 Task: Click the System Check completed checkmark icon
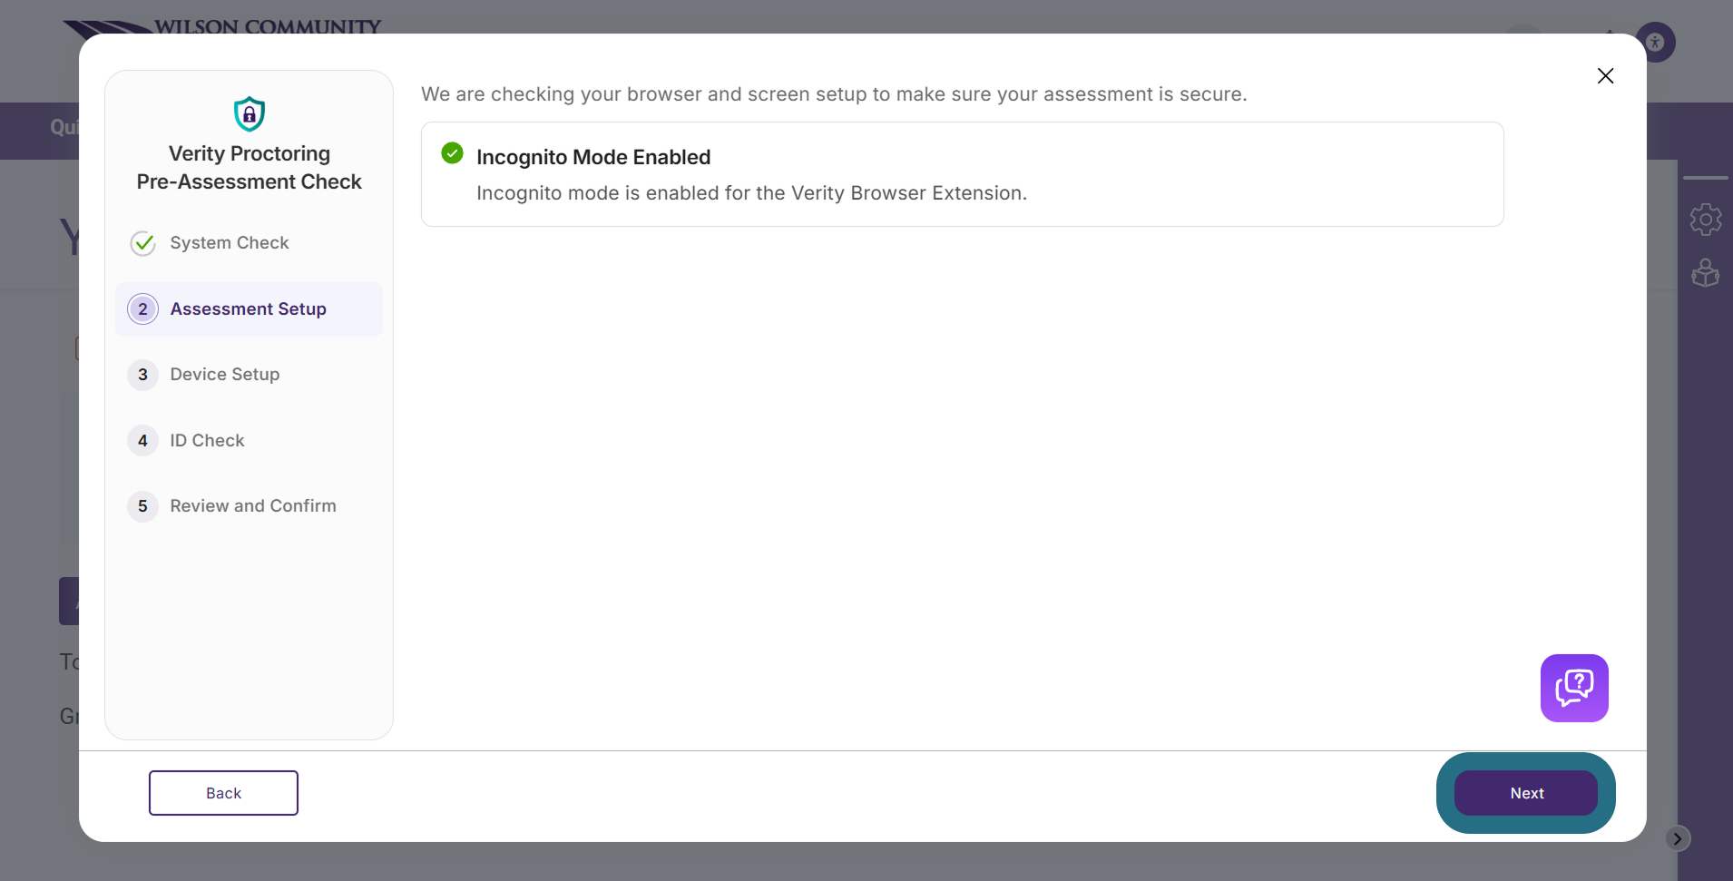(142, 243)
